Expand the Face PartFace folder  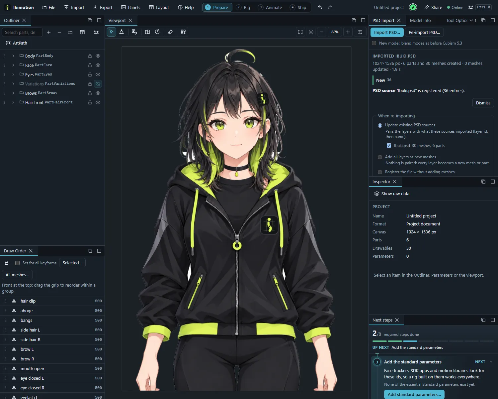13,65
